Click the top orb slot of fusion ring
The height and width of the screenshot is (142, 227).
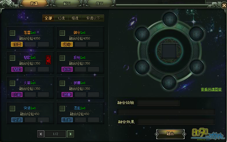click(170, 19)
